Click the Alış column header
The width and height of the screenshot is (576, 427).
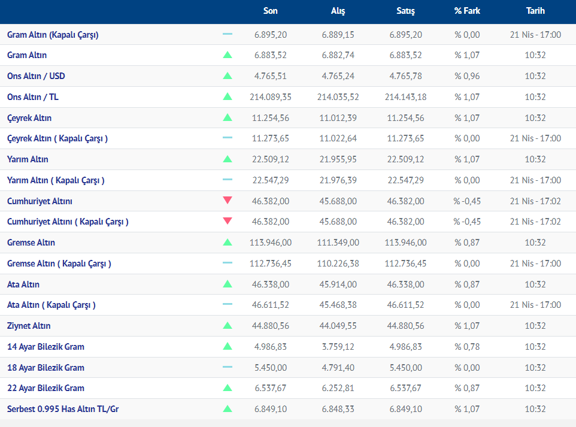338,11
